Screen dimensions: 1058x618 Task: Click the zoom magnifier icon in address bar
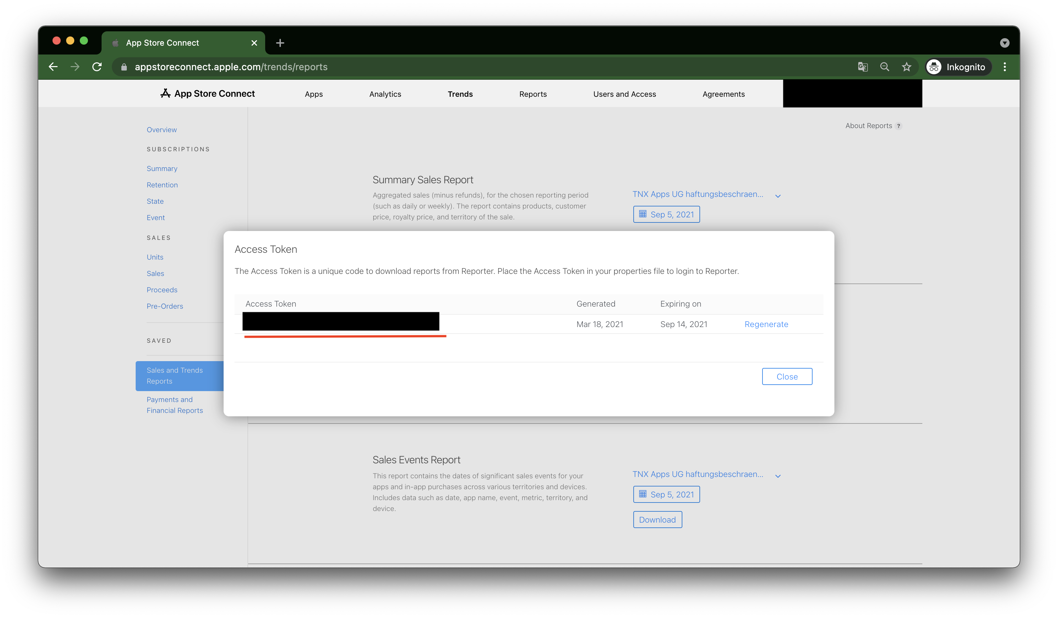(885, 67)
